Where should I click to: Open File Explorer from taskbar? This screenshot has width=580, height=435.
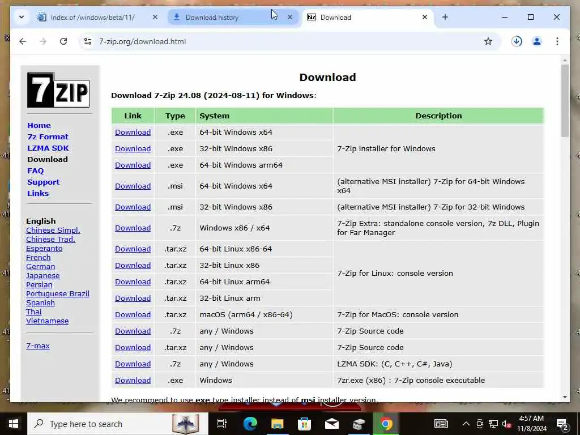tap(278, 424)
